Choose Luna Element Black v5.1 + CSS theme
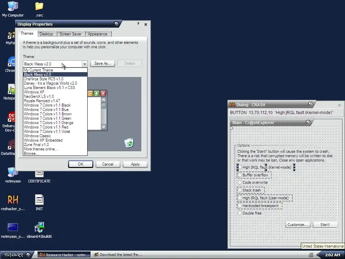 55,88
